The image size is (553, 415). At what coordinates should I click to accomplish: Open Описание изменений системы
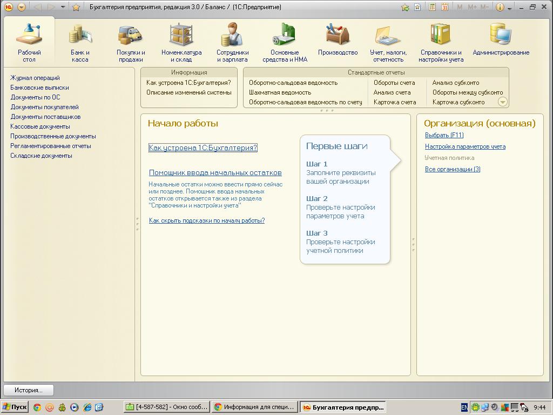click(189, 92)
